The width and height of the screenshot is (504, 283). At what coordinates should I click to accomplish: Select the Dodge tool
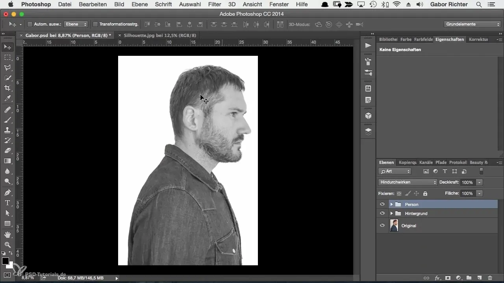pos(7,181)
